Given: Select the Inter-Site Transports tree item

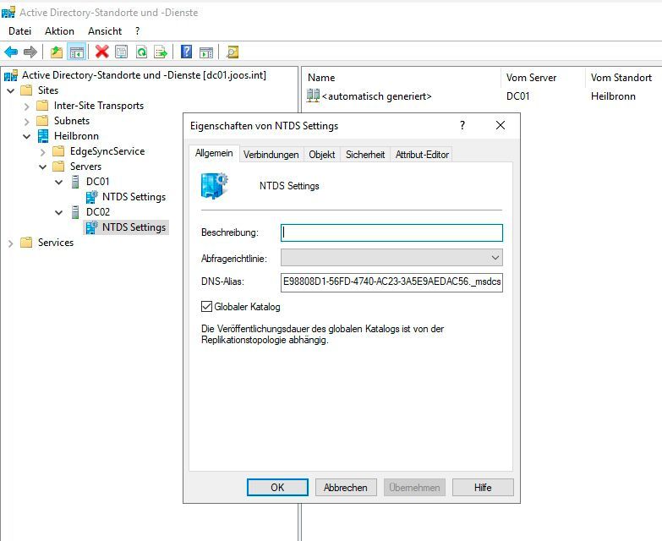Looking at the screenshot, I should coord(99,106).
